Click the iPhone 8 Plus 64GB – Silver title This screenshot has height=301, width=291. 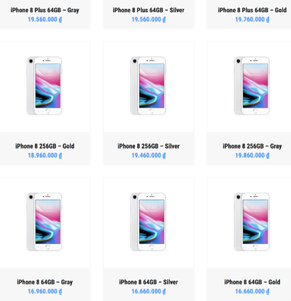[x=149, y=10]
